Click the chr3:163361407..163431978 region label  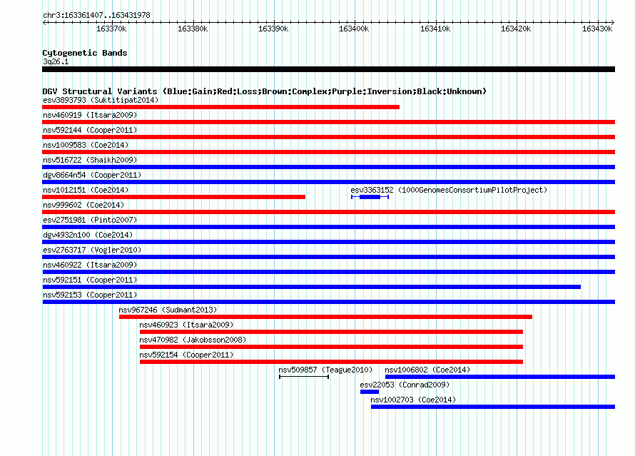pos(96,16)
